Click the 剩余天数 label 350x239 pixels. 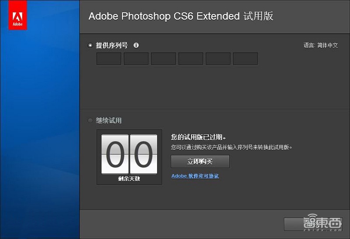point(129,179)
